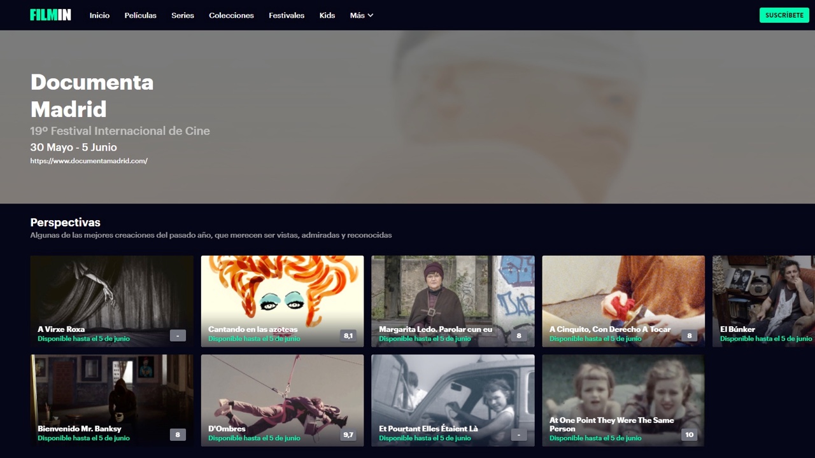Open Cantando en las azoteas thumbnail
This screenshot has width=815, height=458.
click(283, 302)
